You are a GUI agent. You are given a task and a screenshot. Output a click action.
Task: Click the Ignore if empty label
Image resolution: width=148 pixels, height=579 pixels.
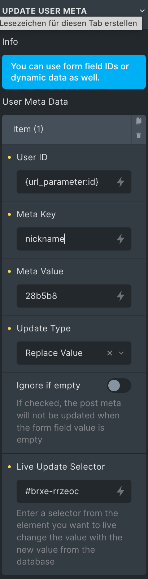[x=48, y=386]
